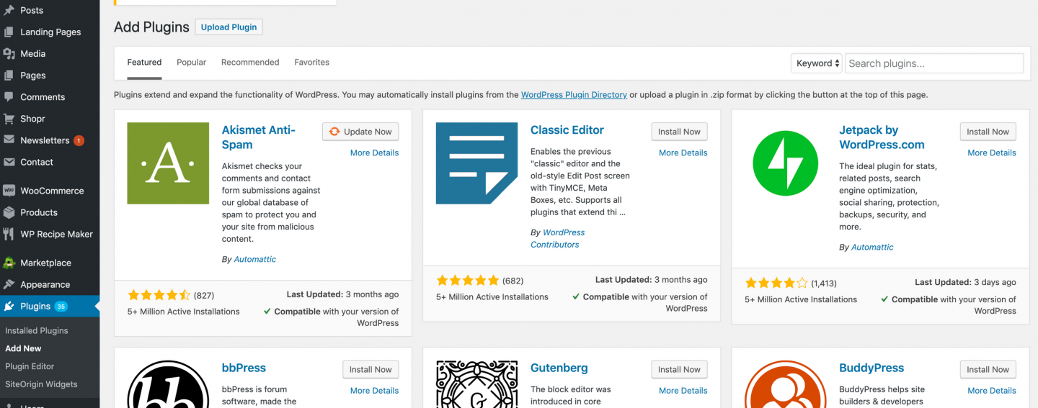Click the Plugins plug icon
Screen dimensions: 1038x408
click(9, 306)
